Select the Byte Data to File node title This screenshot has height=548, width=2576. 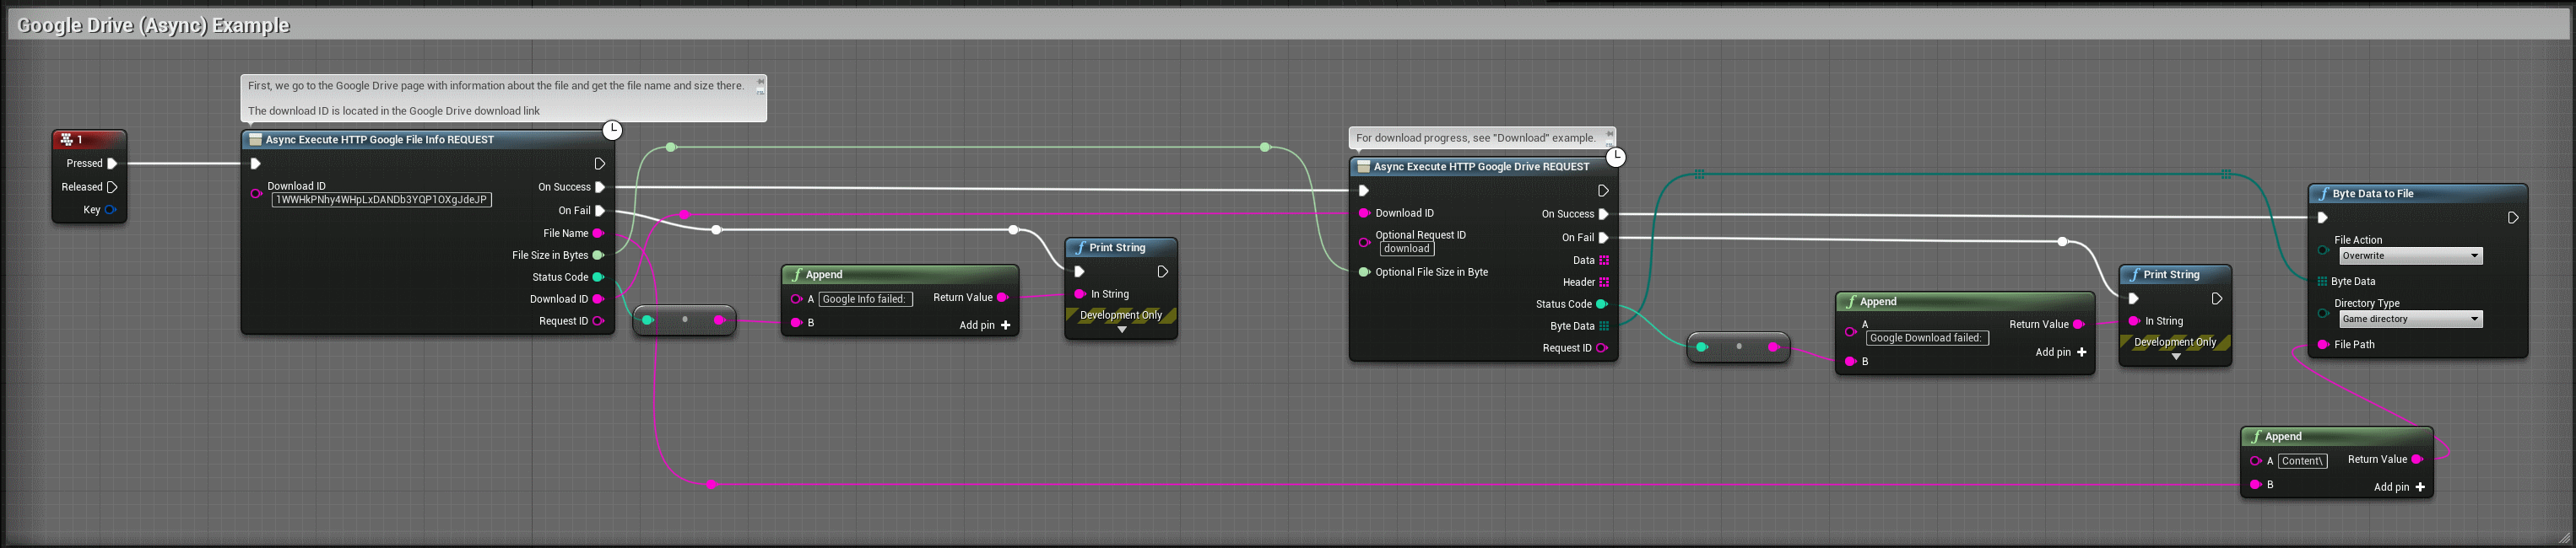pos(2373,194)
